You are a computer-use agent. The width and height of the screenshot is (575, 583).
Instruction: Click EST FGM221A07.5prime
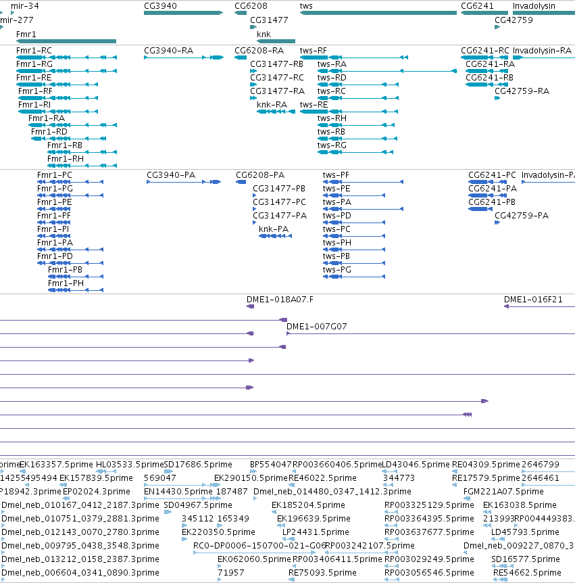(x=503, y=492)
